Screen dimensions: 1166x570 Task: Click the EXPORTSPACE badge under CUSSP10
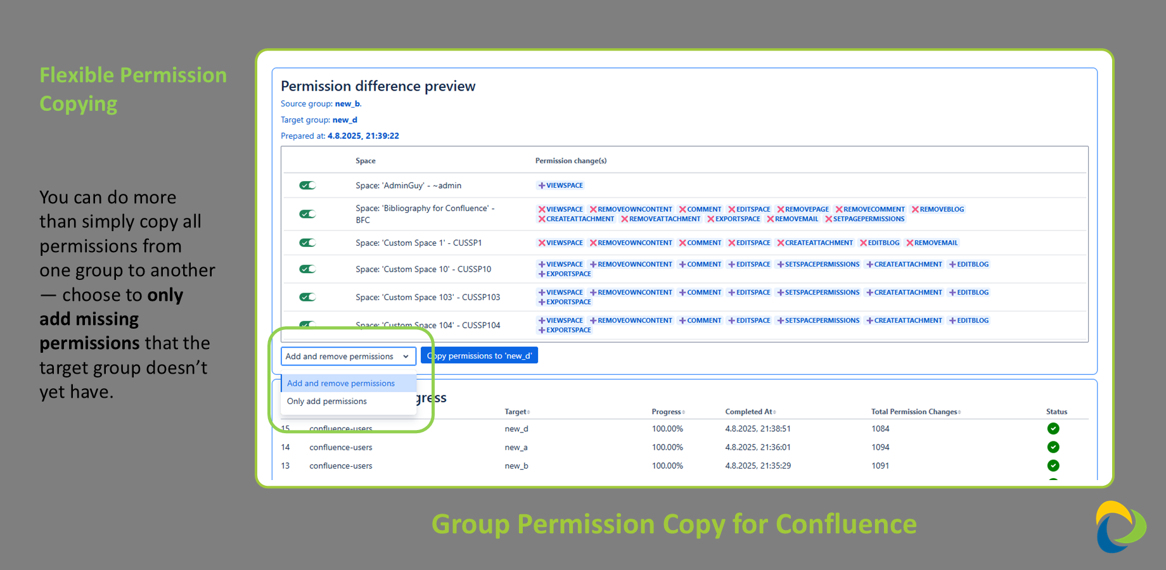tap(564, 274)
